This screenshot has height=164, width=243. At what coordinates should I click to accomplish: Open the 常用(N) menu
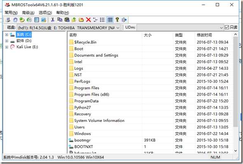(x=11, y=12)
